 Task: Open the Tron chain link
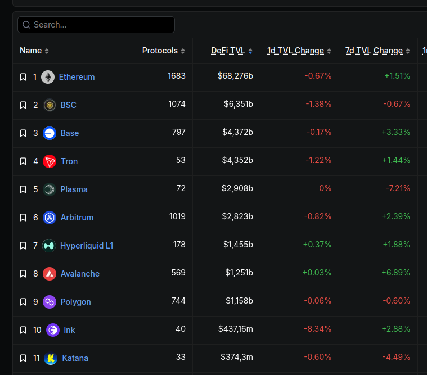69,161
